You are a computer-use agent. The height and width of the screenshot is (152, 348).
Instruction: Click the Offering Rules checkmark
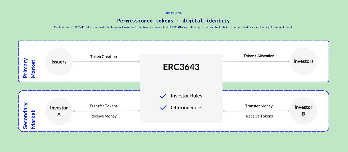(x=163, y=108)
